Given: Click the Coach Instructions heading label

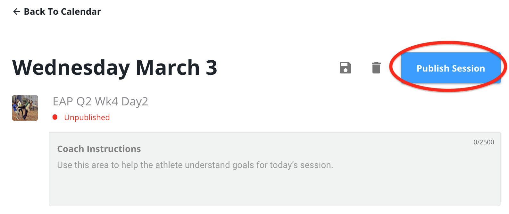Looking at the screenshot, I should pos(99,149).
